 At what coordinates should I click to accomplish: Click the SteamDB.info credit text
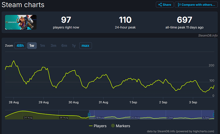pyautogui.click(x=208, y=35)
